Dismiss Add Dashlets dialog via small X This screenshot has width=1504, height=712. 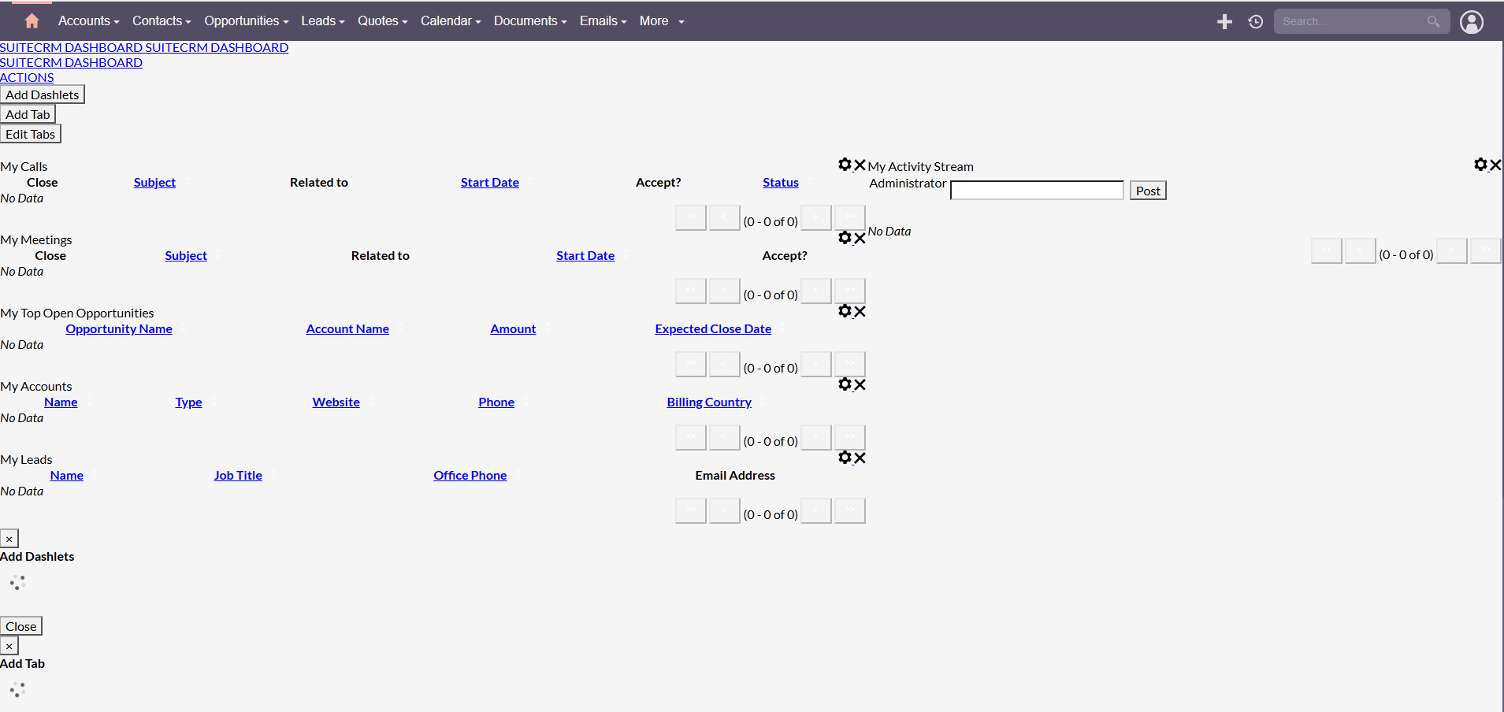pyautogui.click(x=9, y=539)
